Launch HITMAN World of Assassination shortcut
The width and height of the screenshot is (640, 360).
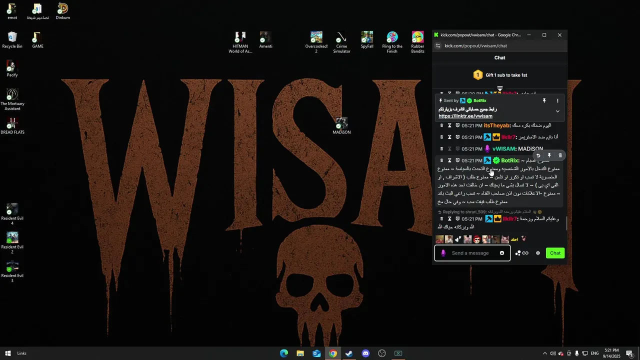pyautogui.click(x=240, y=42)
